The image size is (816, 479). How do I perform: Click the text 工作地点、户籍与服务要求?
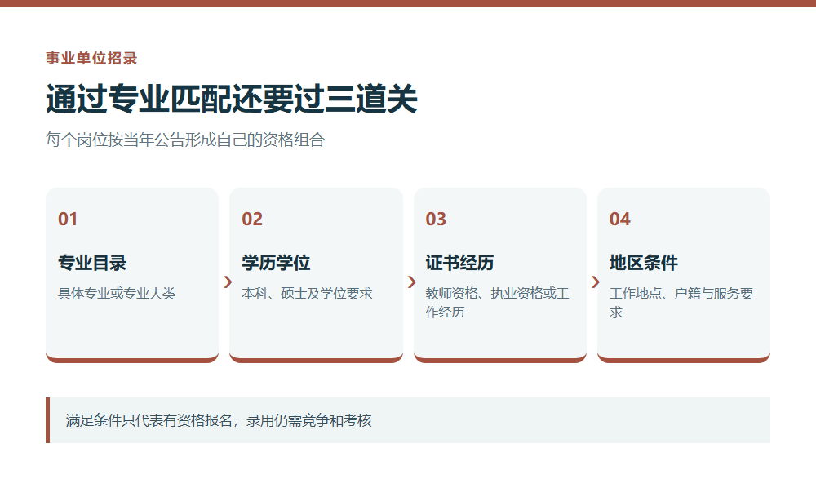(681, 303)
